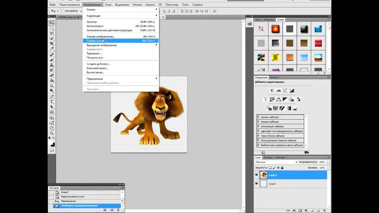Select the Dodge tool
Image resolution: width=379 pixels, height=213 pixels.
click(52, 91)
